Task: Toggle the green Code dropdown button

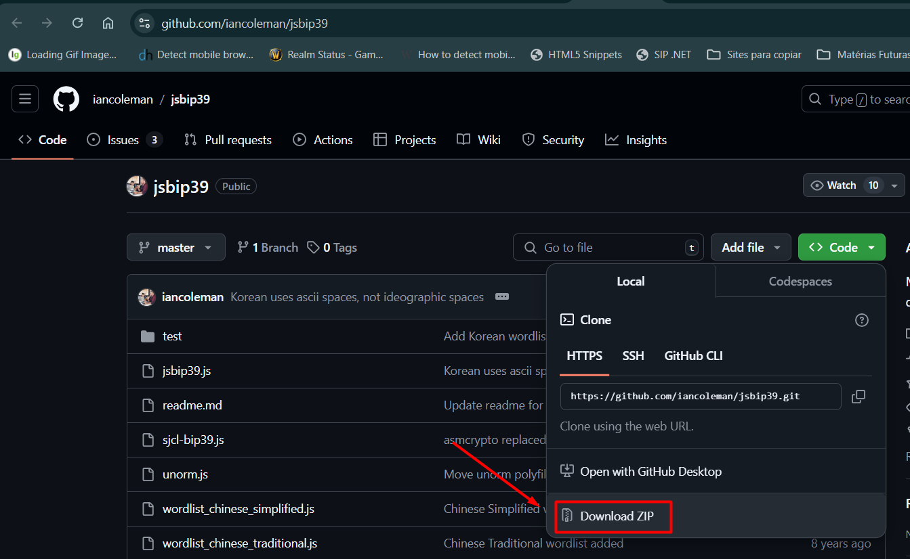Action: pos(842,248)
